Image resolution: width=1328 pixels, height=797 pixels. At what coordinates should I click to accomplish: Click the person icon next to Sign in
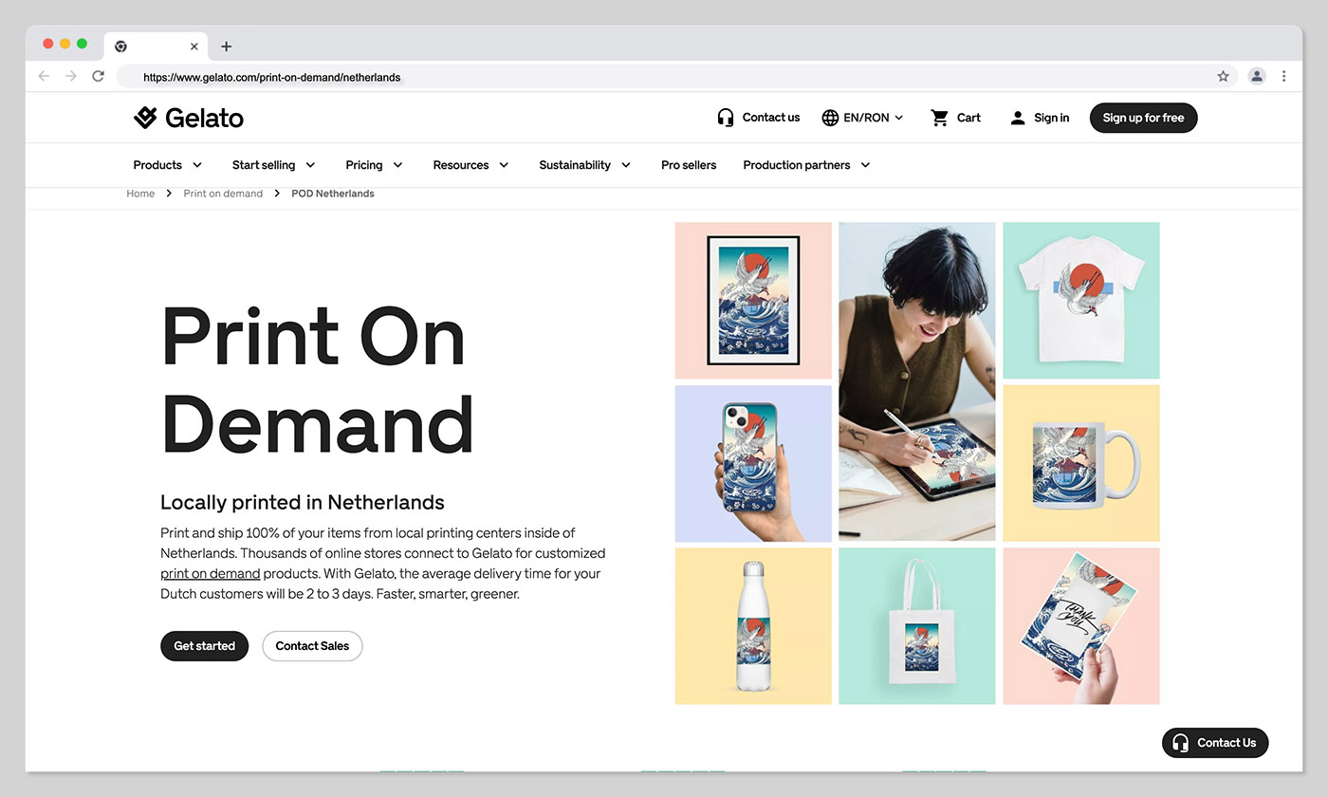1018,117
